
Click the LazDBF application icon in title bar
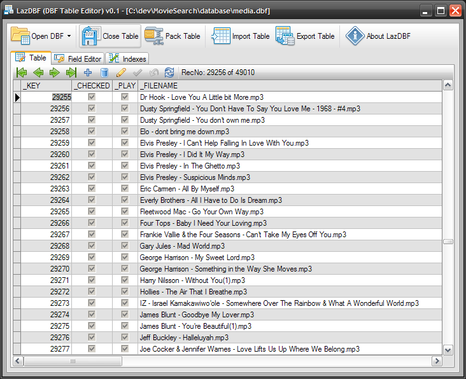(9, 10)
